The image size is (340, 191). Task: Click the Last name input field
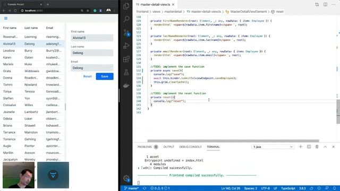92,53
